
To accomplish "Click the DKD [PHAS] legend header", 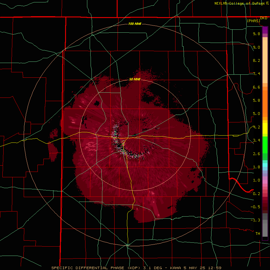I will (257, 19).
